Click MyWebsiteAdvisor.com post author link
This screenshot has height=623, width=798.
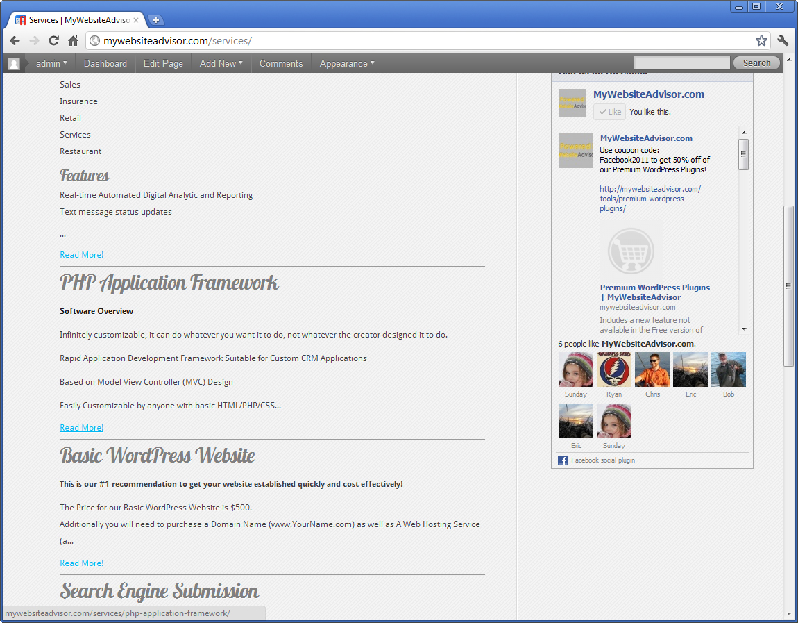point(646,138)
